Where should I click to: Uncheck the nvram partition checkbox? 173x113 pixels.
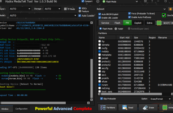[x=99, y=85]
